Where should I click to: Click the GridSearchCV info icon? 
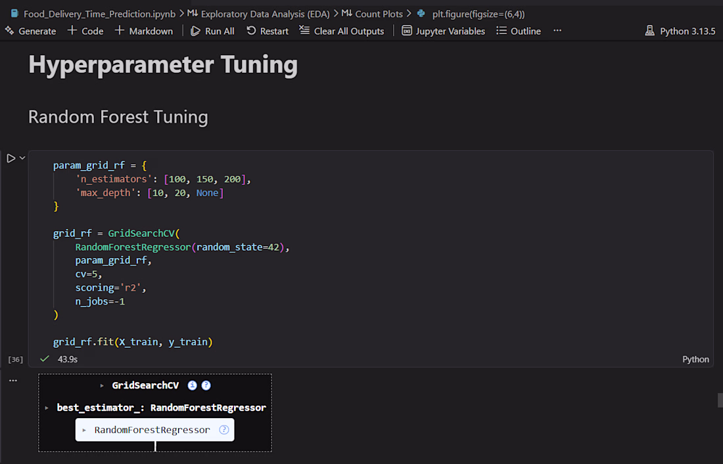point(193,385)
